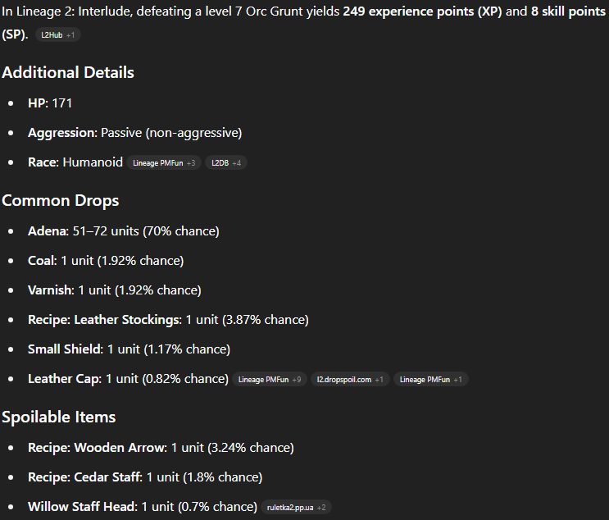609x520 pixels.
Task: Click the HP: 171 list item
Action: (x=50, y=103)
